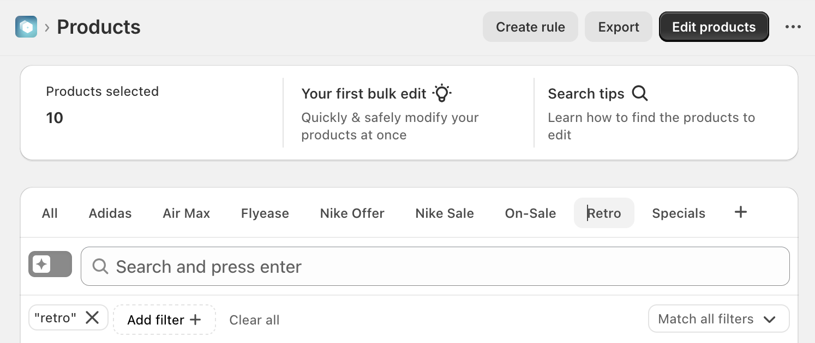The width and height of the screenshot is (815, 343).
Task: Open the three-dot more actions menu
Action: pos(793,27)
